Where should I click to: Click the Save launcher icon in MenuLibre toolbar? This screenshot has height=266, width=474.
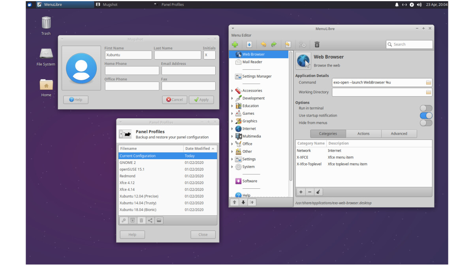point(249,45)
